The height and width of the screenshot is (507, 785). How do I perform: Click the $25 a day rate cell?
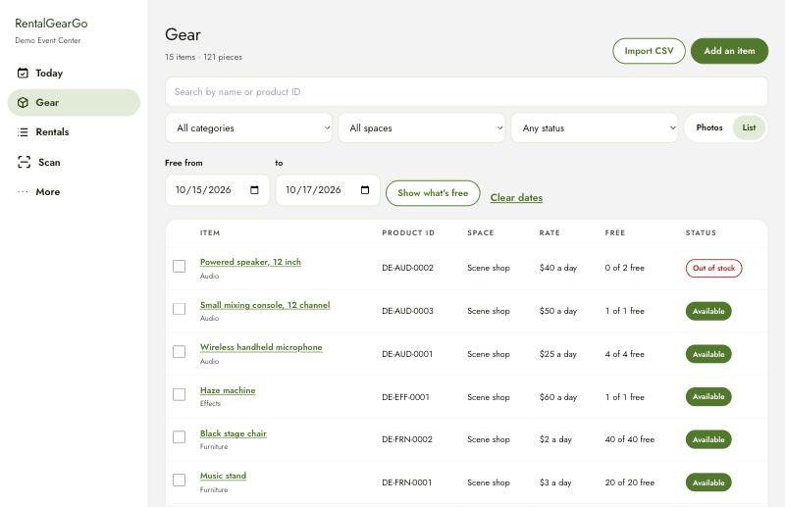[x=558, y=354]
